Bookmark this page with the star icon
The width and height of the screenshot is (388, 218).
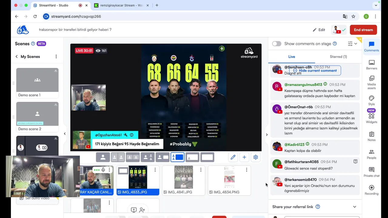353,16
